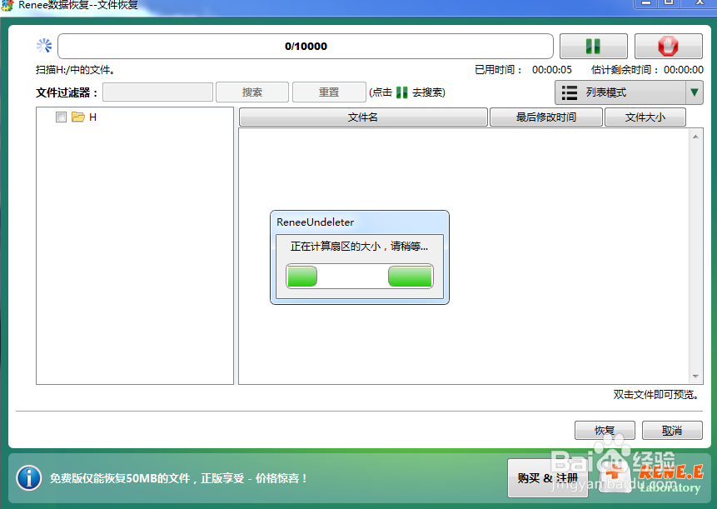This screenshot has height=509, width=717.
Task: Click the file list scrollbar up arrow
Action: click(x=695, y=137)
